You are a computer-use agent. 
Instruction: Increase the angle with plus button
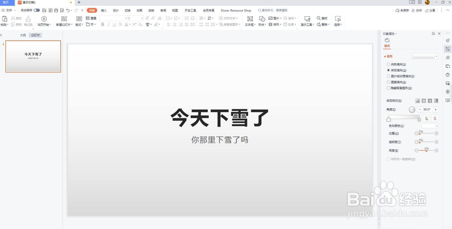point(436,109)
